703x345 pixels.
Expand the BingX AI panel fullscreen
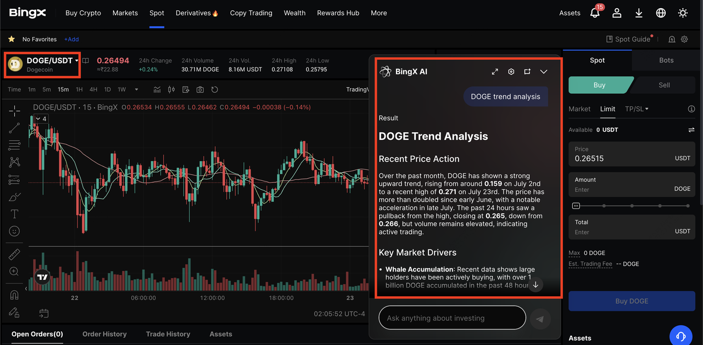495,72
